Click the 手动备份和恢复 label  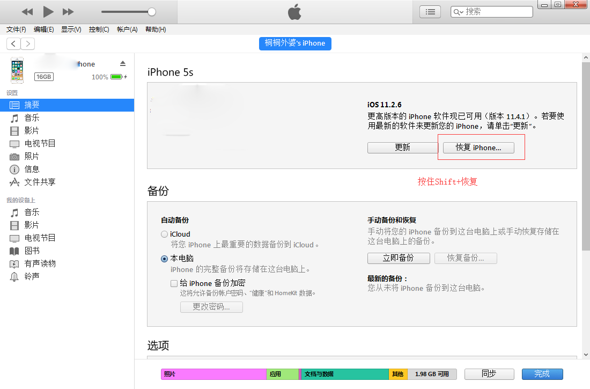tap(392, 221)
